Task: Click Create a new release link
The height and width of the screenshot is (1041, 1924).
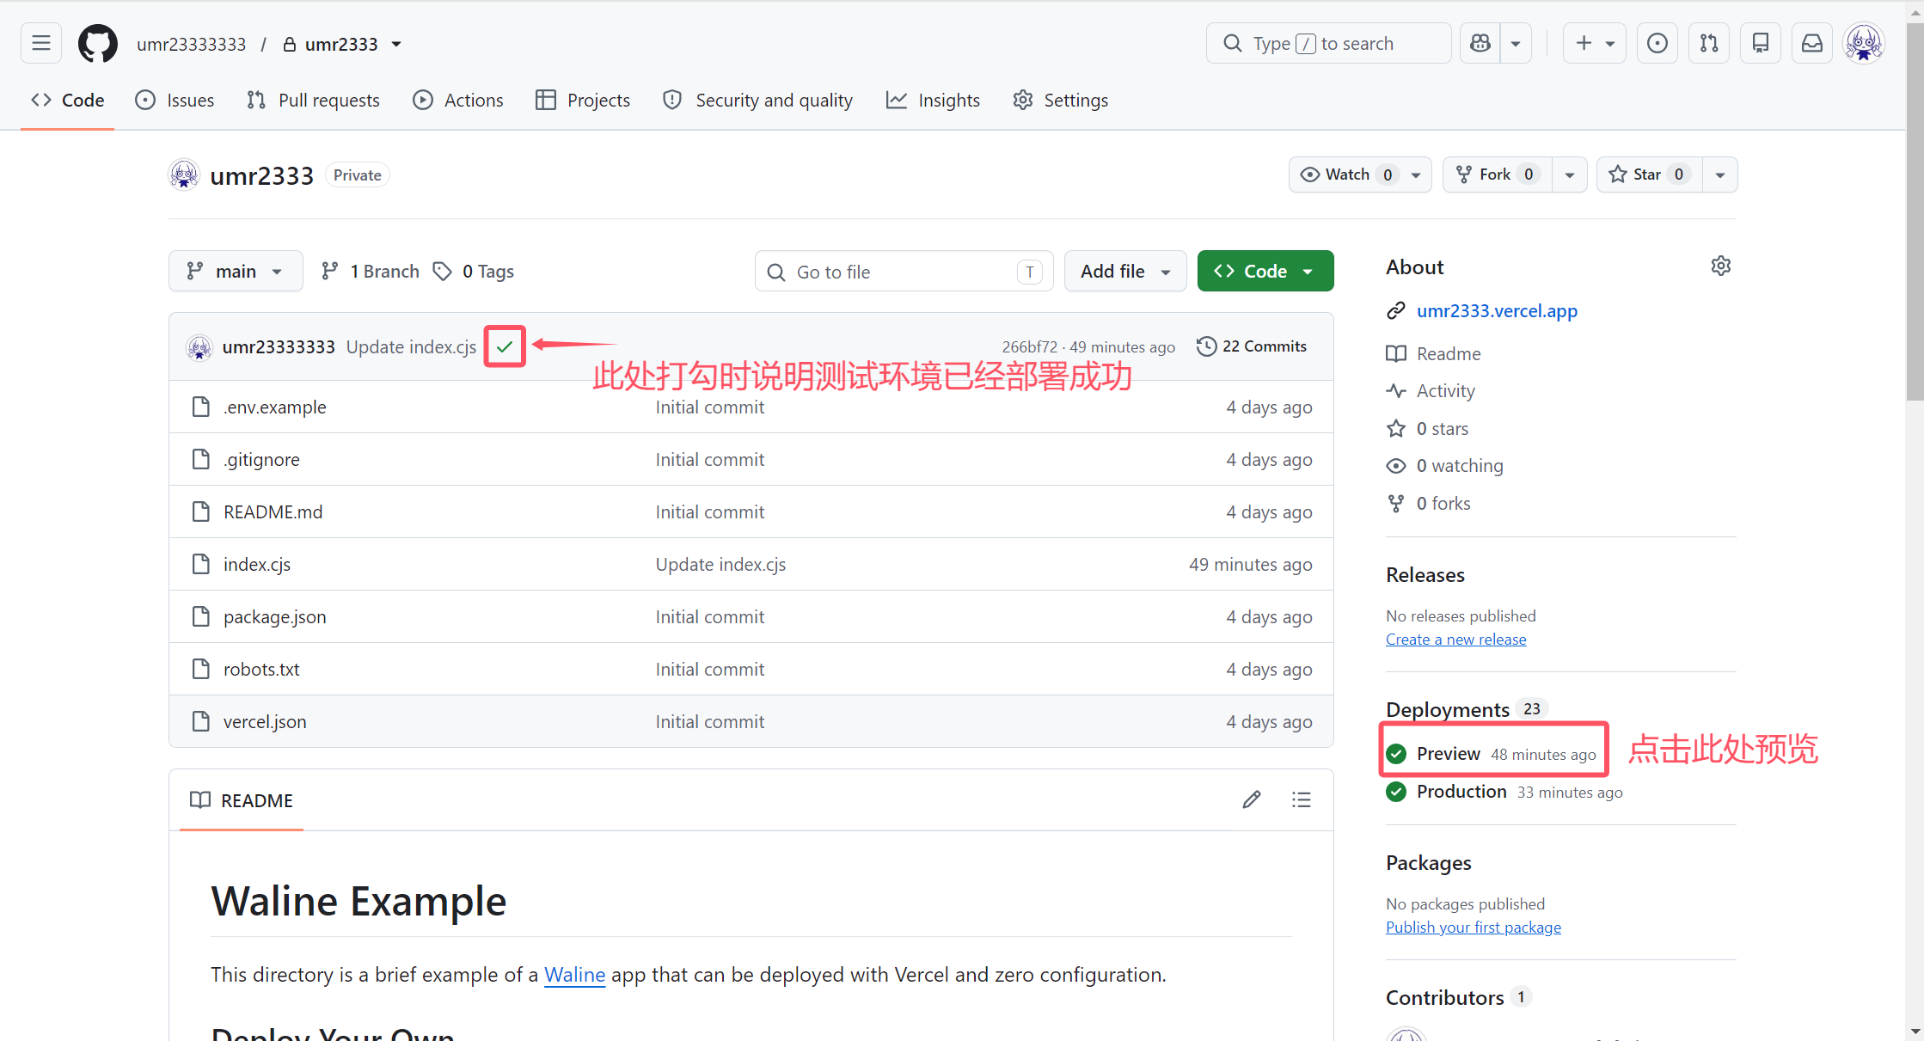Action: [x=1456, y=640]
